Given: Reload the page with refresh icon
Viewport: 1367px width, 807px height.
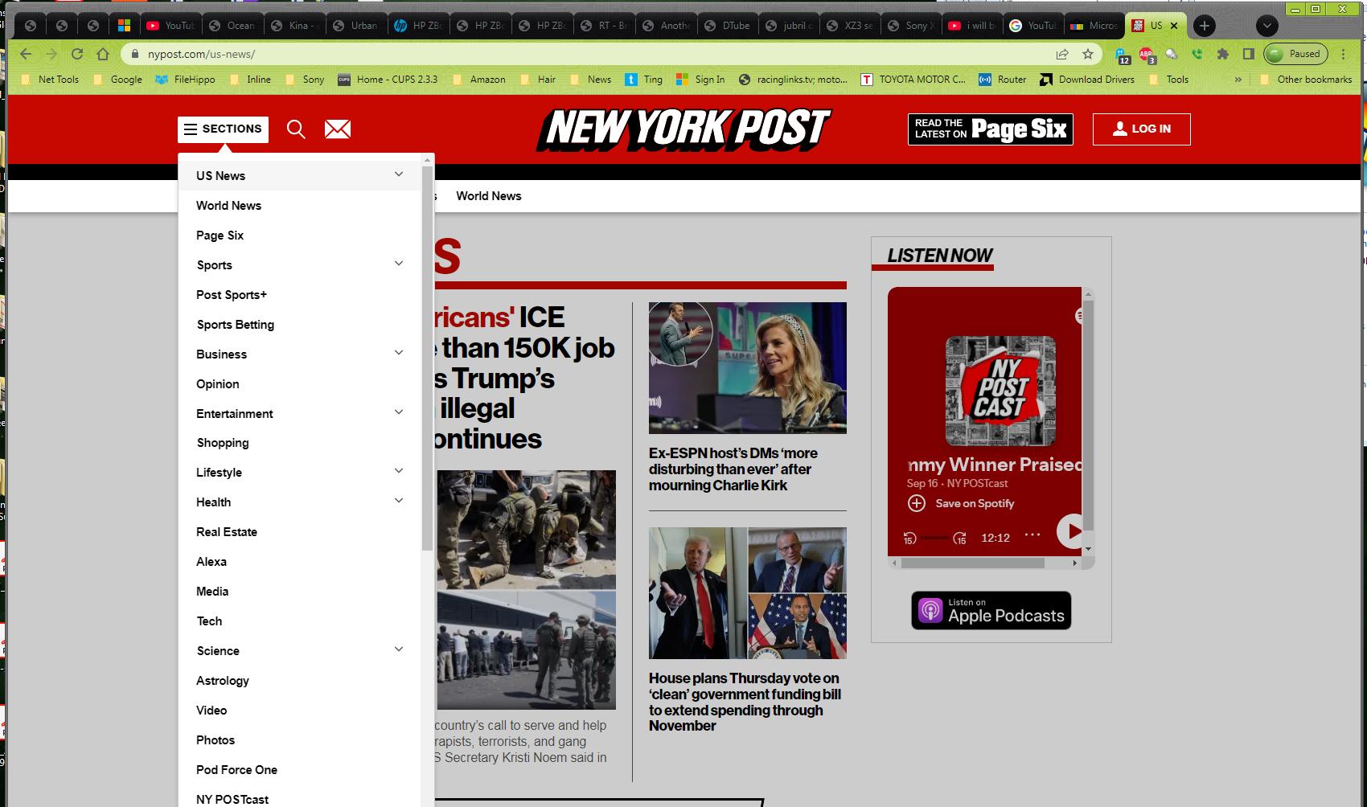Looking at the screenshot, I should (x=77, y=54).
